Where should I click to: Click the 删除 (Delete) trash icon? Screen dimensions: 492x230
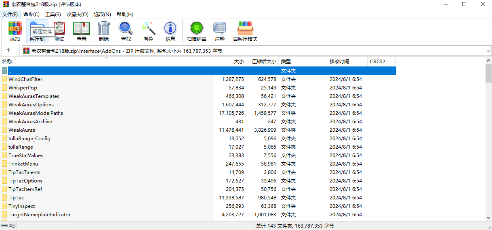click(104, 29)
